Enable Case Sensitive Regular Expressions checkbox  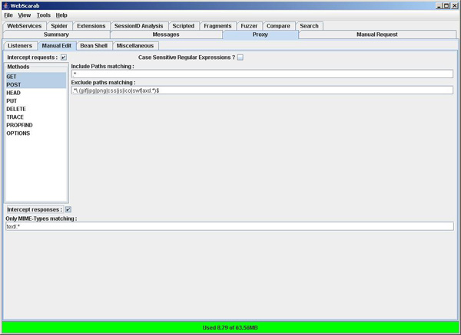pos(240,57)
